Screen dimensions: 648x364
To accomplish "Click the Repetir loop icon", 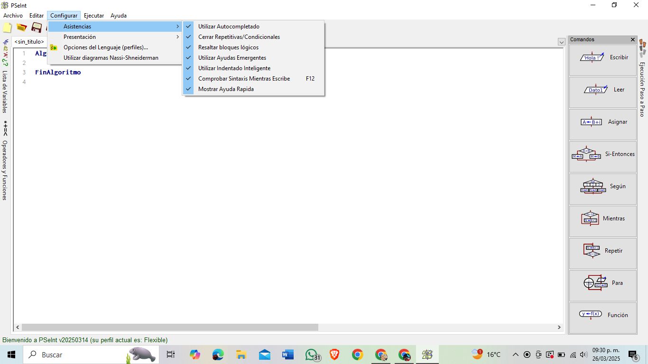I will click(602, 251).
